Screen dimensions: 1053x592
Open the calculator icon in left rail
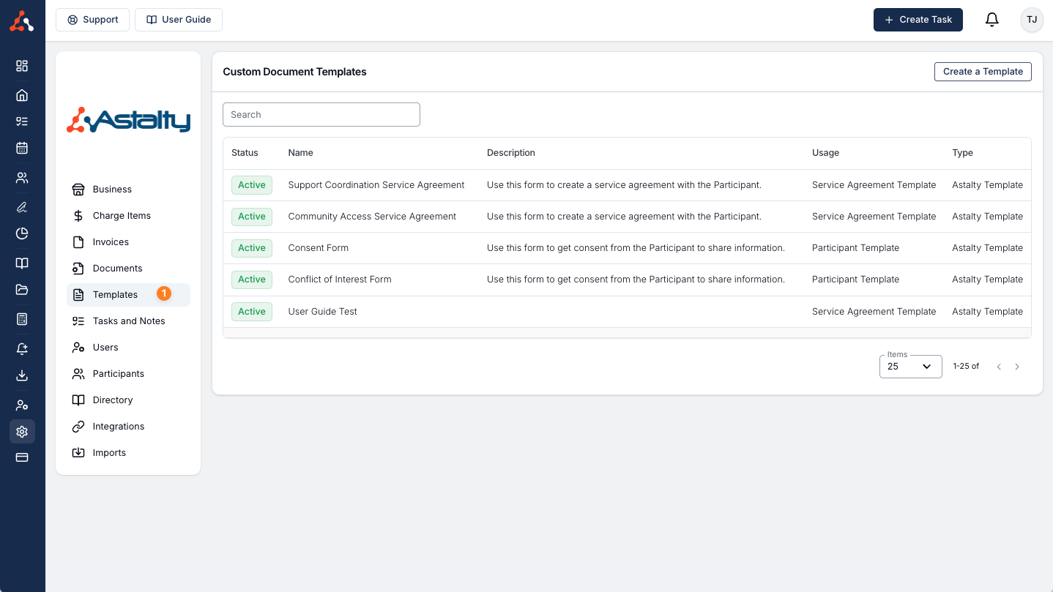pyautogui.click(x=22, y=319)
